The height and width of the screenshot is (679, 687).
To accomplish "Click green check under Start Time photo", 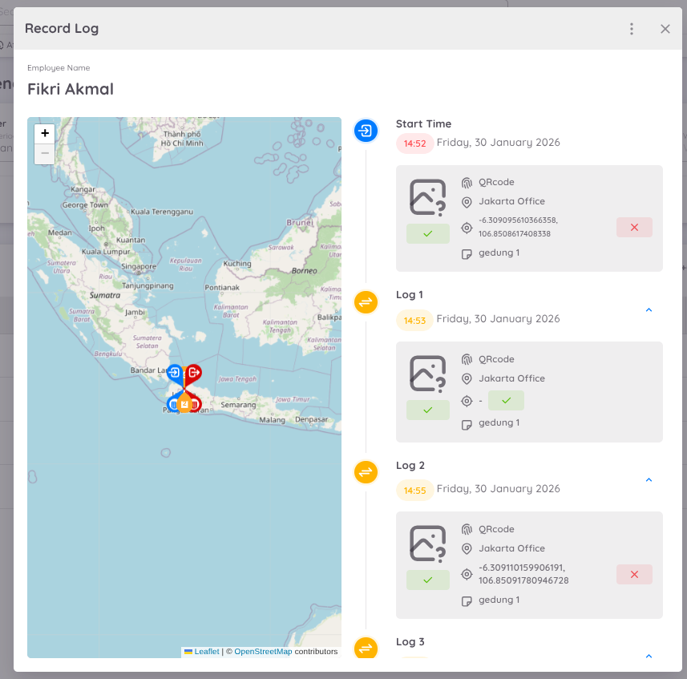I will [427, 233].
